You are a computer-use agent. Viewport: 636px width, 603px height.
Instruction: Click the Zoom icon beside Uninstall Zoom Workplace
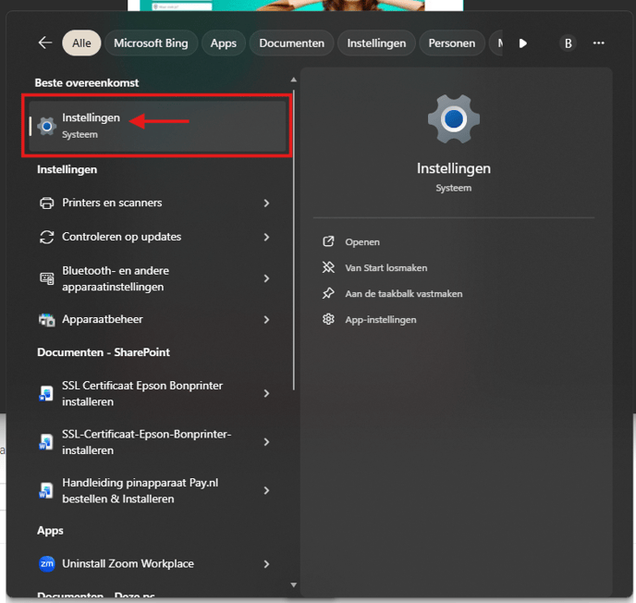pyautogui.click(x=47, y=564)
